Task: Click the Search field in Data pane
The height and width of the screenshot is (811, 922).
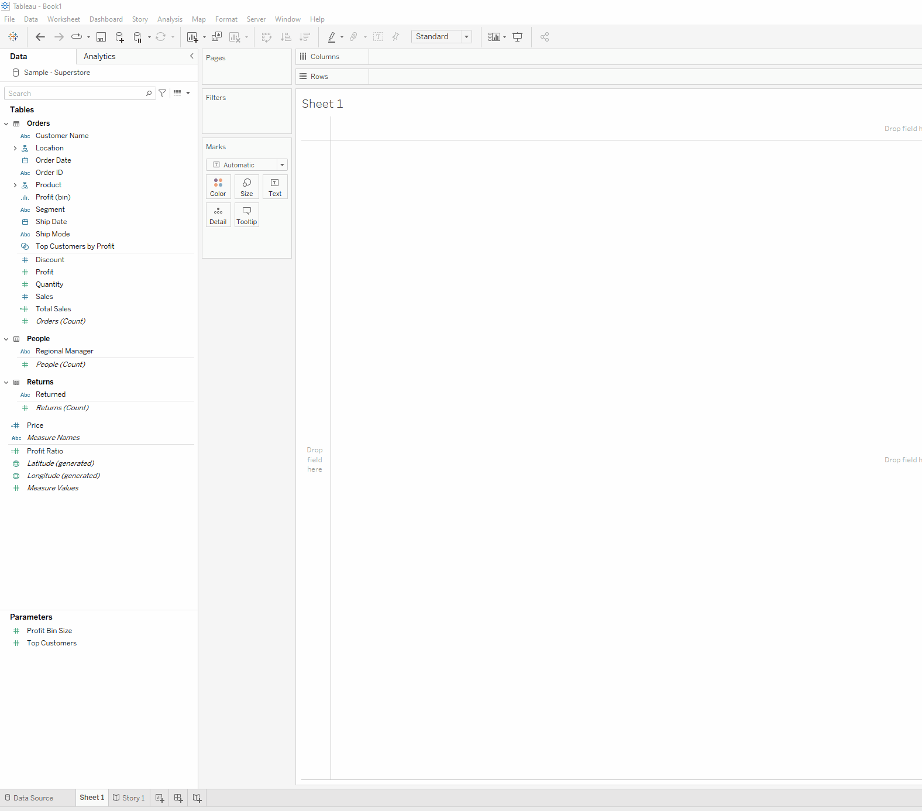Action: [x=75, y=94]
